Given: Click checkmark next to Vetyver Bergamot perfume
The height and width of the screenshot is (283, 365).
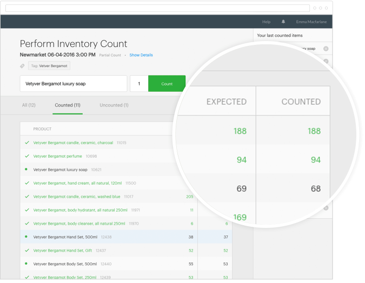Looking at the screenshot, I should 27,156.
